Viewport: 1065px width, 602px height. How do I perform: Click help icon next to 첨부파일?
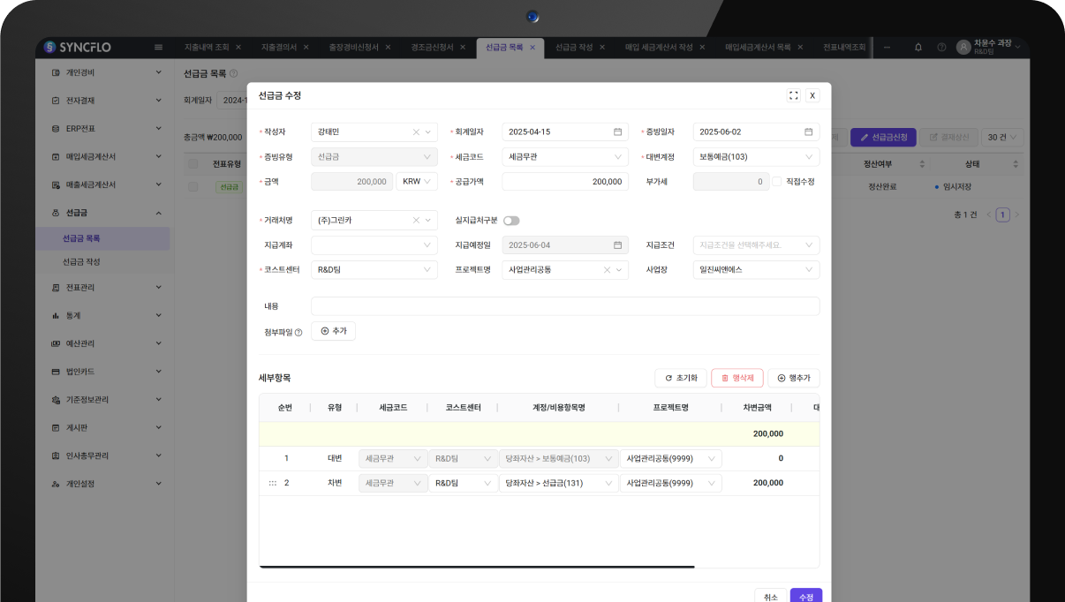click(x=298, y=333)
